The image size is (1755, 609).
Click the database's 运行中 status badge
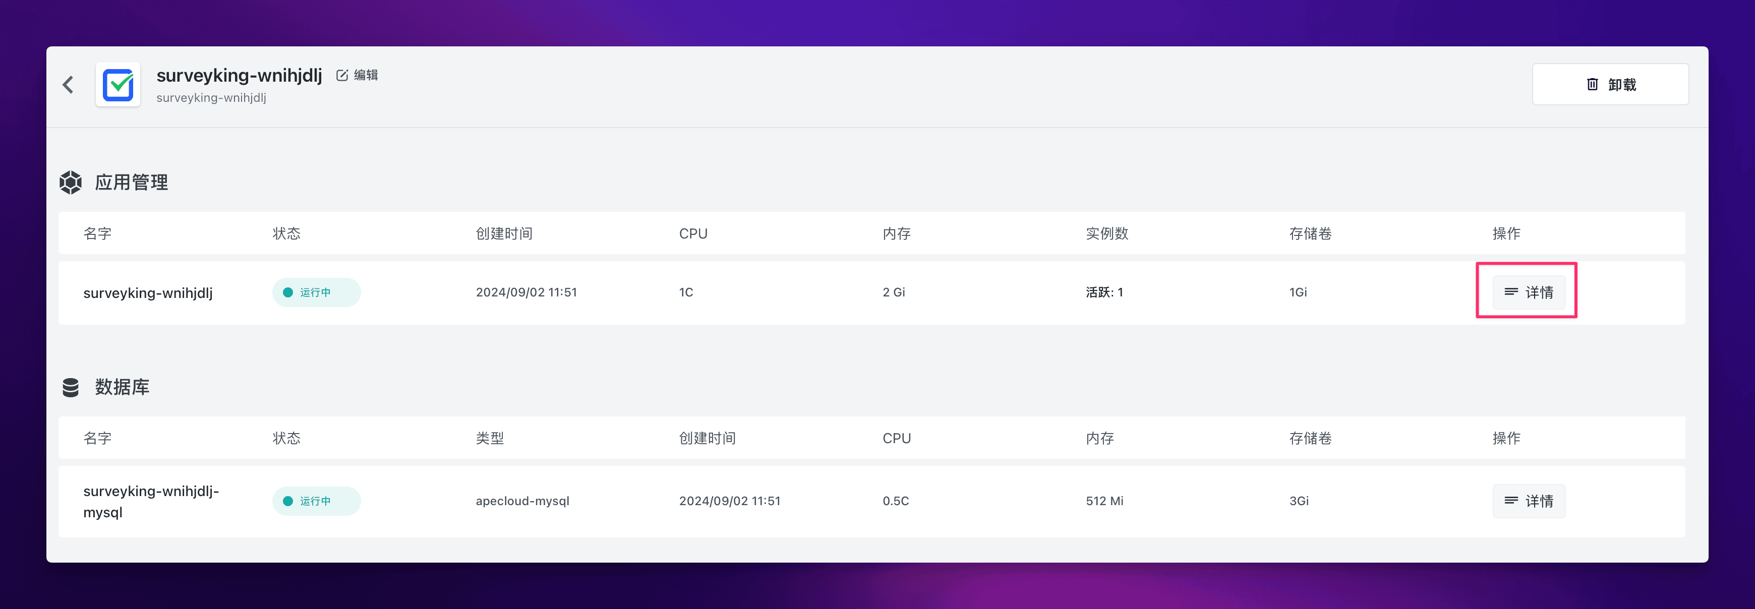[316, 502]
